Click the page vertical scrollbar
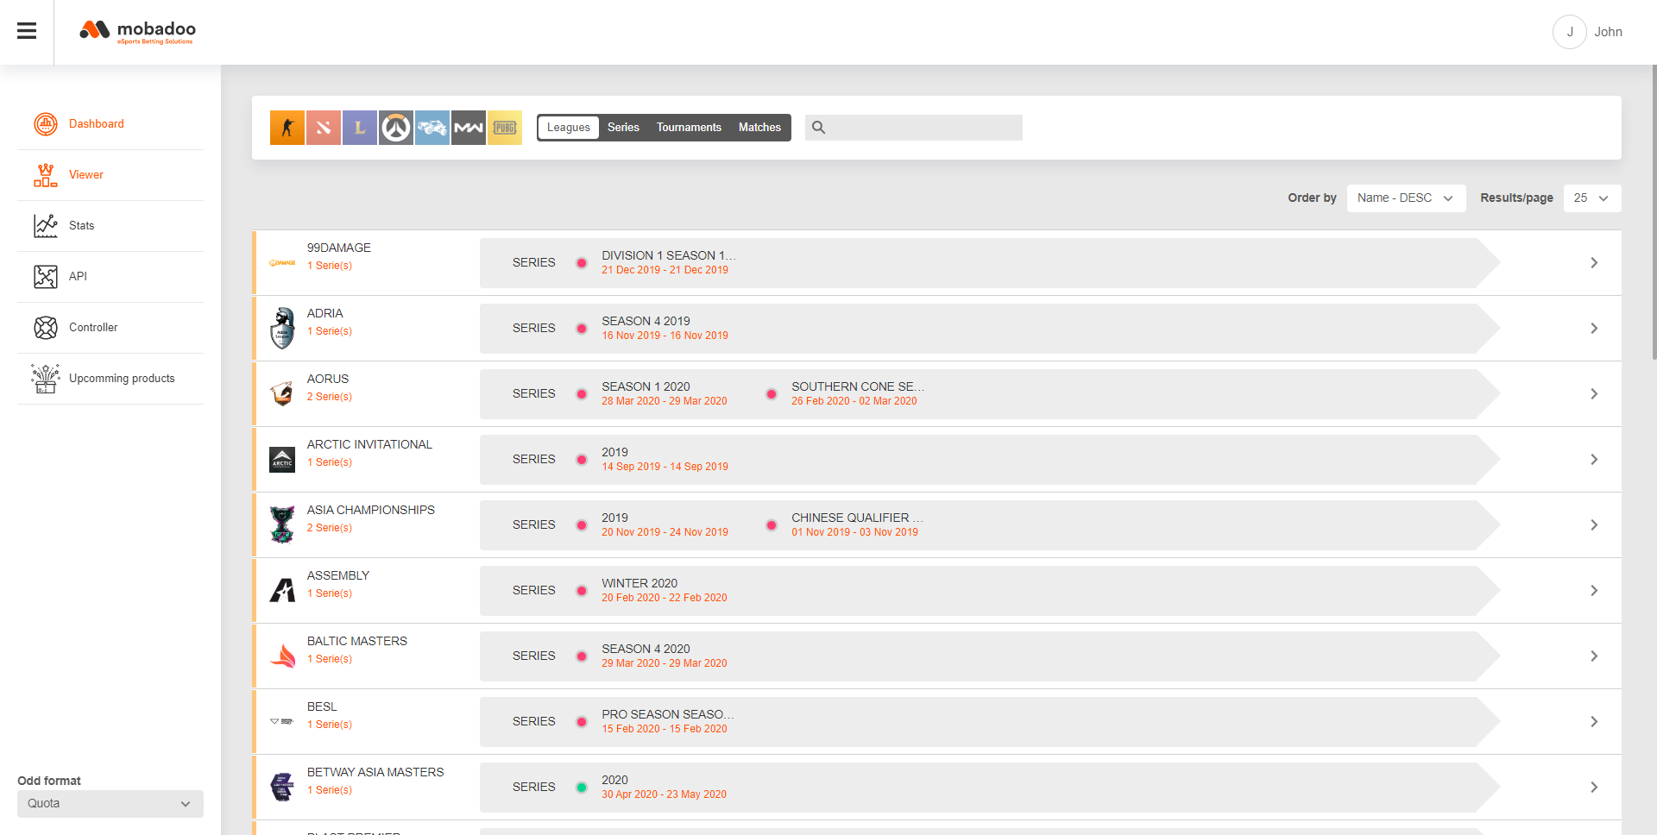This screenshot has height=835, width=1657. point(1654,211)
